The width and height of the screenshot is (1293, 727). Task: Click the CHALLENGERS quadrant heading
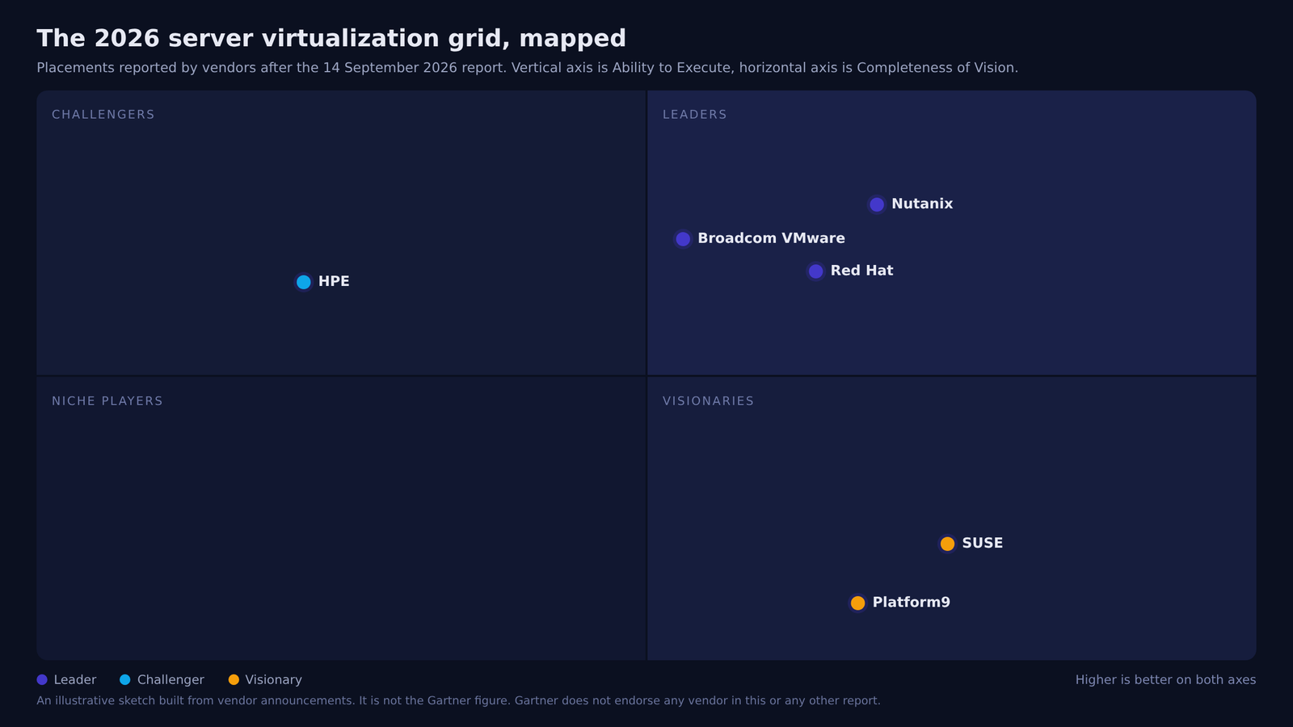point(103,115)
